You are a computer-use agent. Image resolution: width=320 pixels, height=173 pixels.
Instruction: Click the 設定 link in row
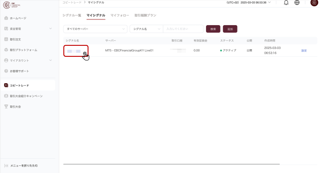(304, 51)
